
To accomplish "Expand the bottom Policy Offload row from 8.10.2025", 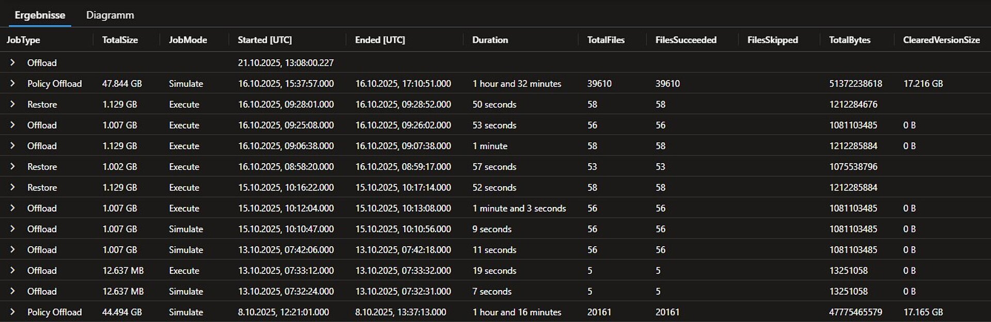I will click(x=12, y=312).
